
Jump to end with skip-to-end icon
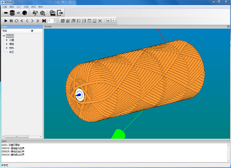(44, 21)
